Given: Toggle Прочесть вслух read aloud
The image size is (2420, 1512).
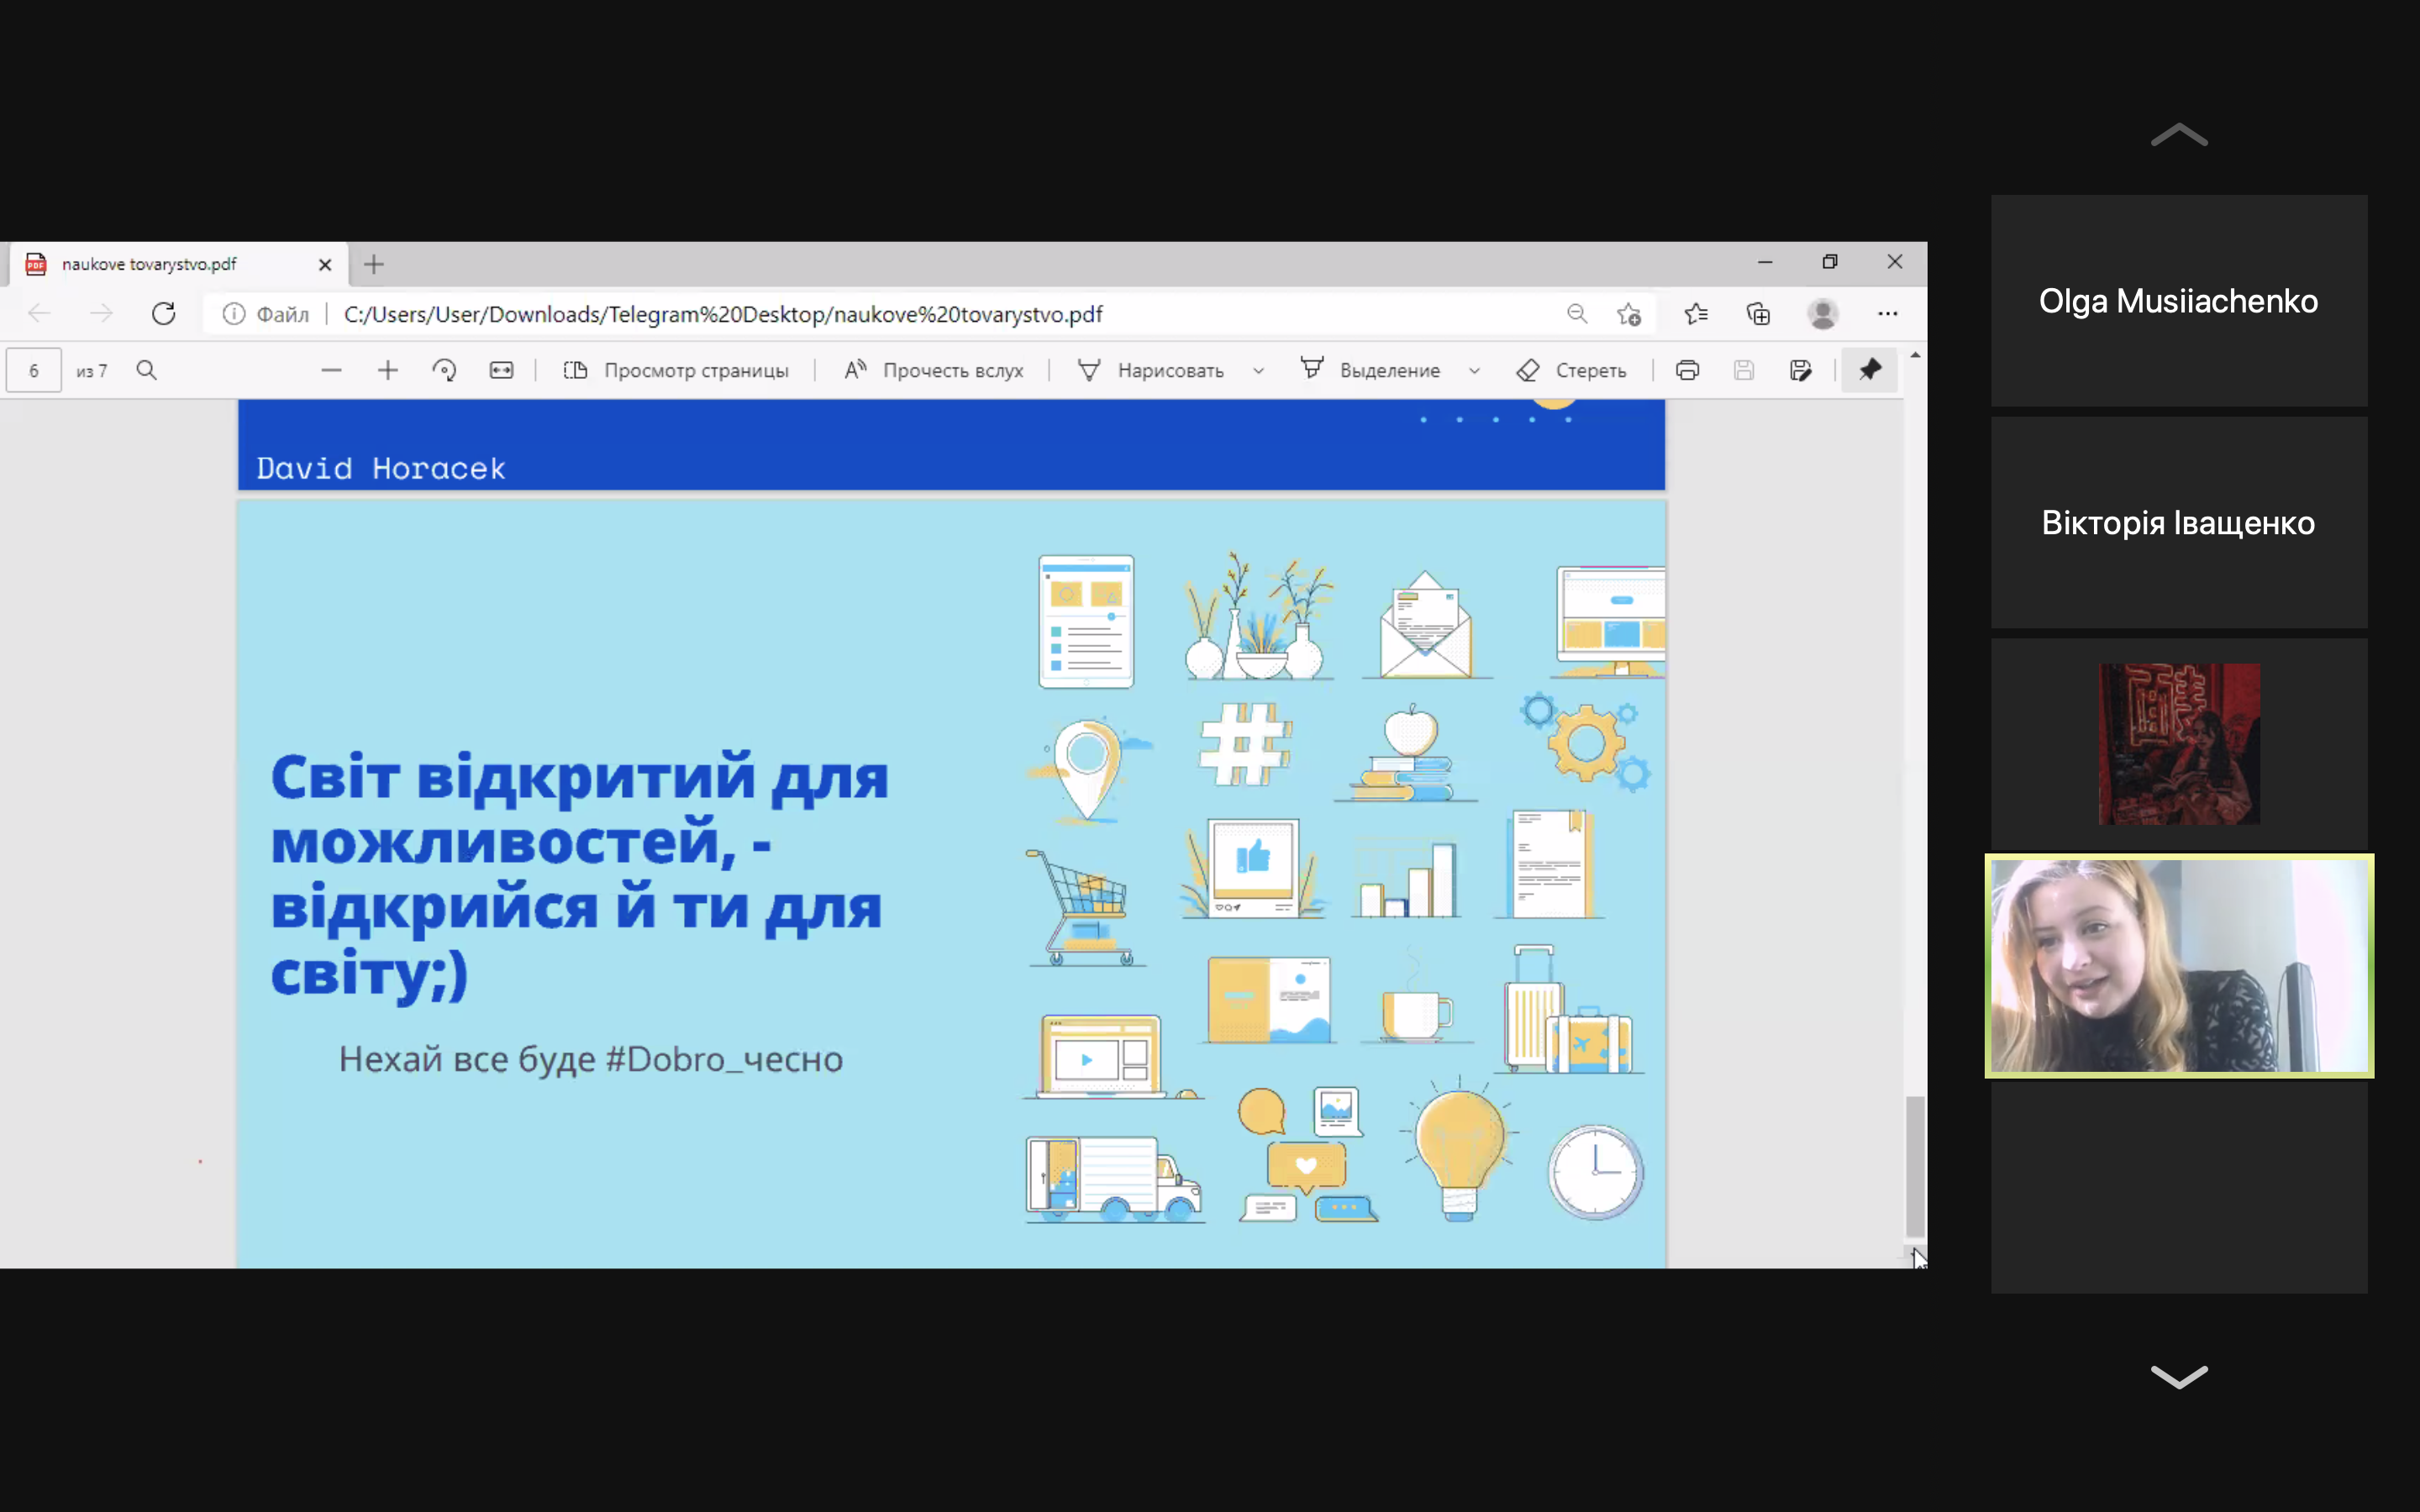Looking at the screenshot, I should click(x=934, y=371).
